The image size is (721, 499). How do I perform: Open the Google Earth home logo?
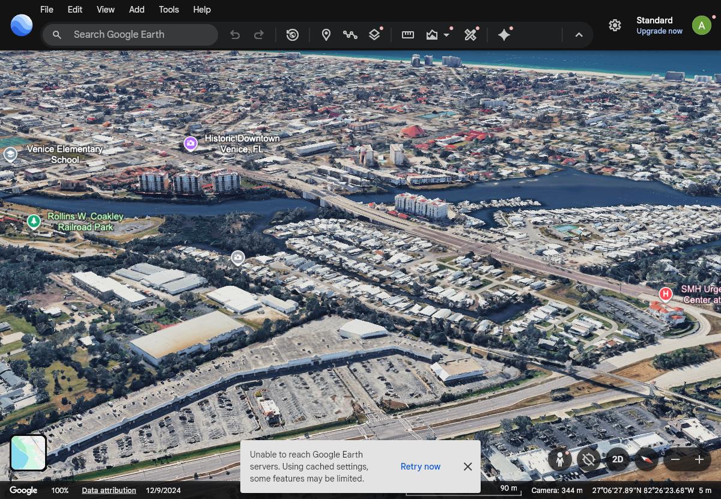[22, 25]
